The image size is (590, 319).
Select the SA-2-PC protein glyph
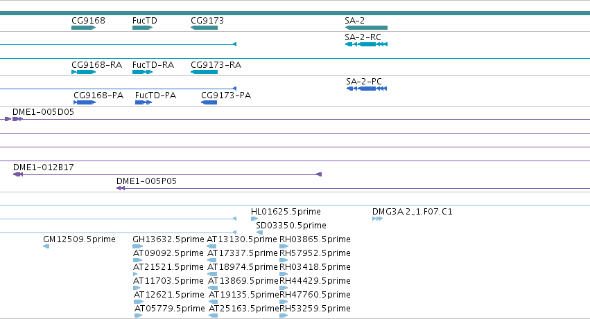[x=367, y=89]
